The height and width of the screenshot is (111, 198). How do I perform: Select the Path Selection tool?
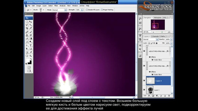pyautogui.click(x=27, y=49)
